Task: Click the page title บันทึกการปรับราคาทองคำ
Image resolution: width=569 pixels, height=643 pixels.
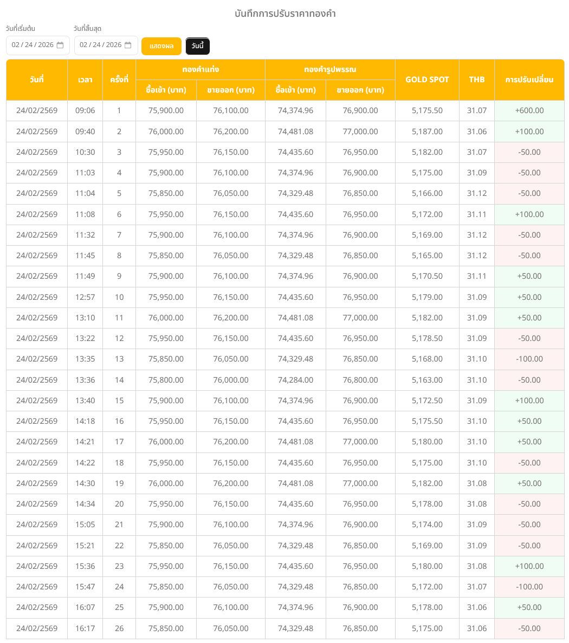Action: click(285, 14)
